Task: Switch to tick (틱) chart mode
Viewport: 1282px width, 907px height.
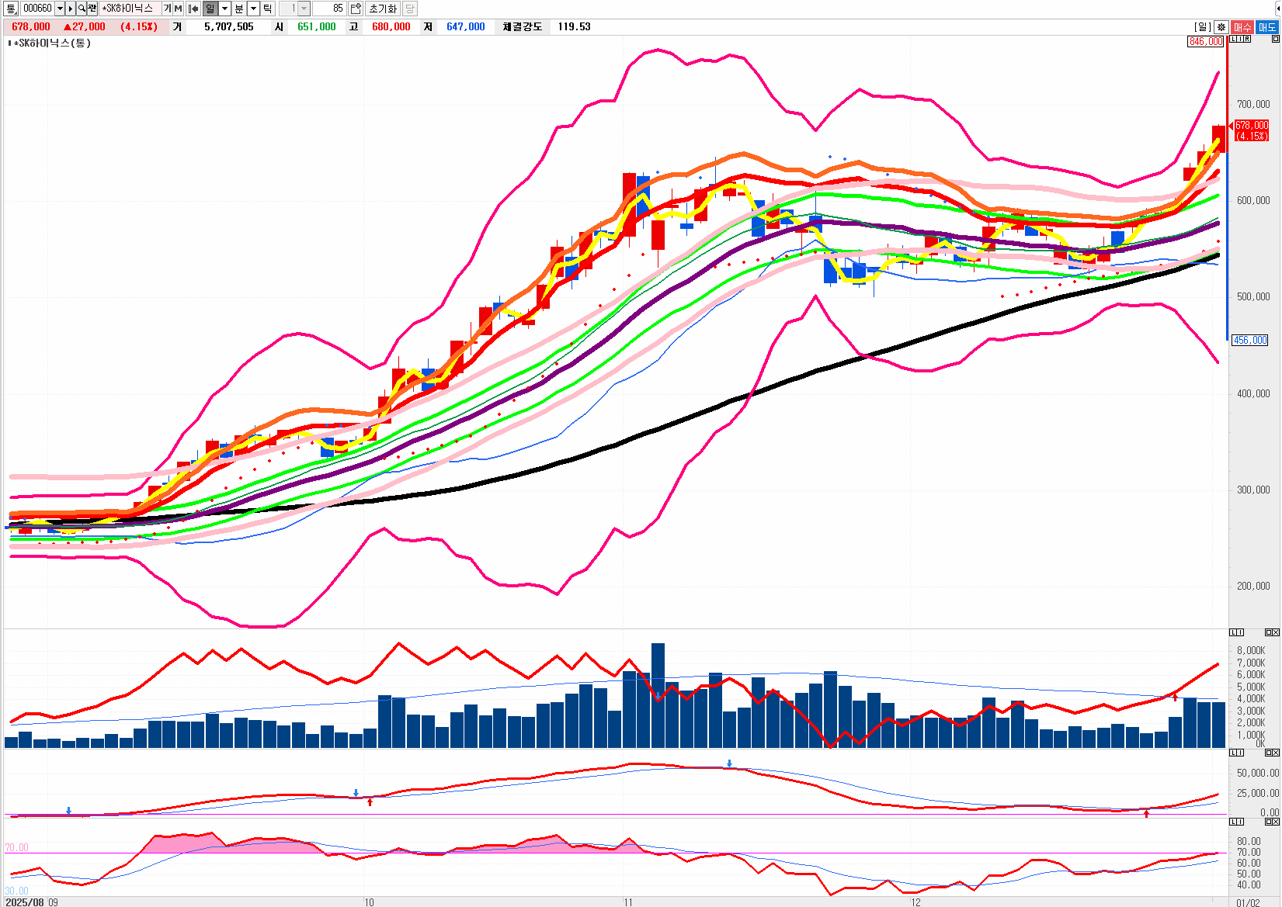Action: pyautogui.click(x=267, y=9)
